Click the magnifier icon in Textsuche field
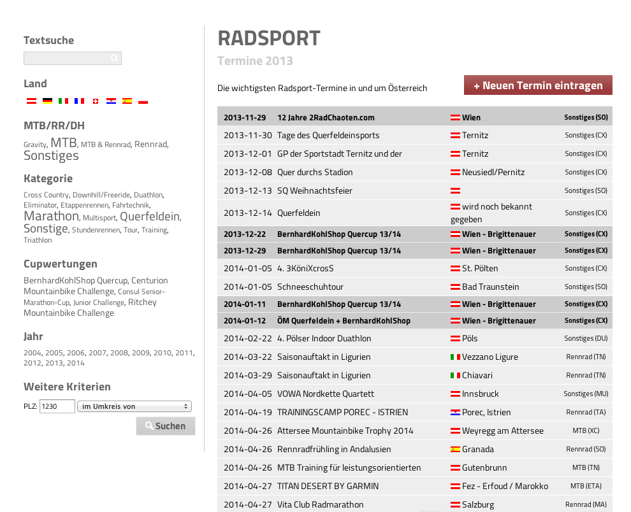This screenshot has width=631, height=512. [x=114, y=59]
